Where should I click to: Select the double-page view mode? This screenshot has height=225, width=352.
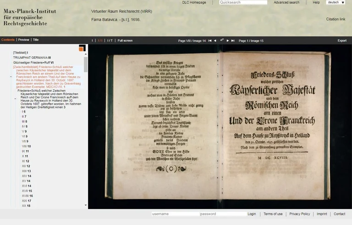(100, 40)
